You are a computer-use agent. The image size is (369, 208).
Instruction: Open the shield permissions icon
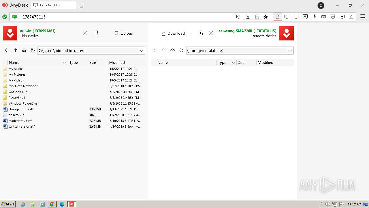click(x=333, y=17)
